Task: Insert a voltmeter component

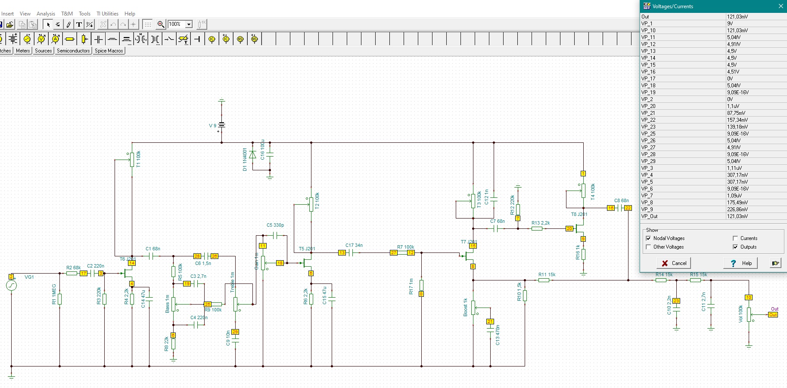Action: [41, 39]
